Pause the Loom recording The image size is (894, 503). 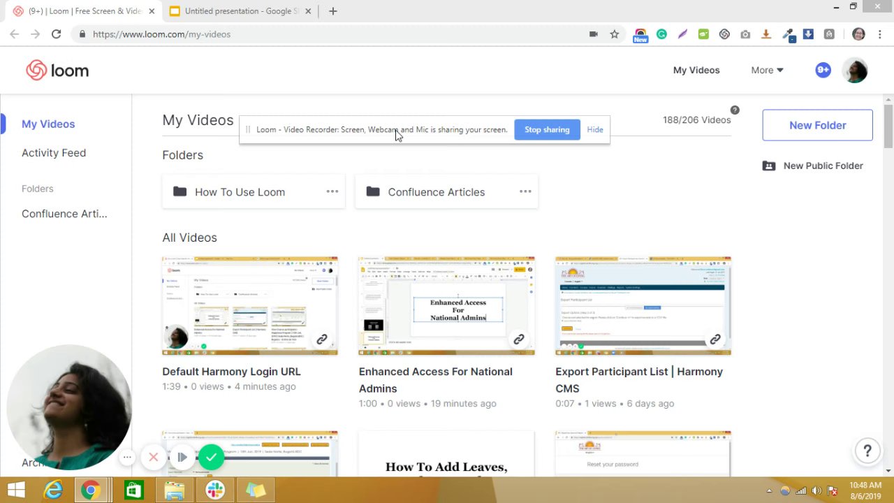point(182,458)
